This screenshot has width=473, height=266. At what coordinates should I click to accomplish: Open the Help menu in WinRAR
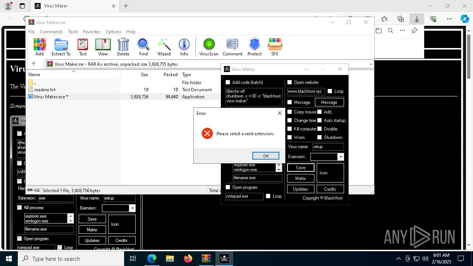point(131,32)
